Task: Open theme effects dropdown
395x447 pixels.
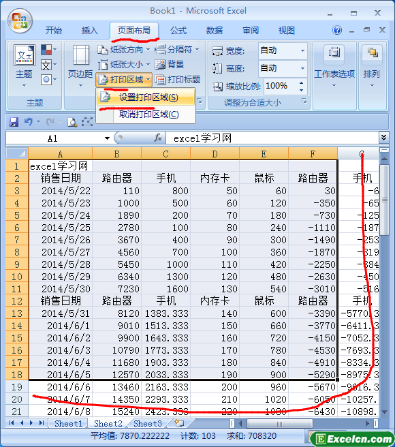Action: (x=48, y=80)
